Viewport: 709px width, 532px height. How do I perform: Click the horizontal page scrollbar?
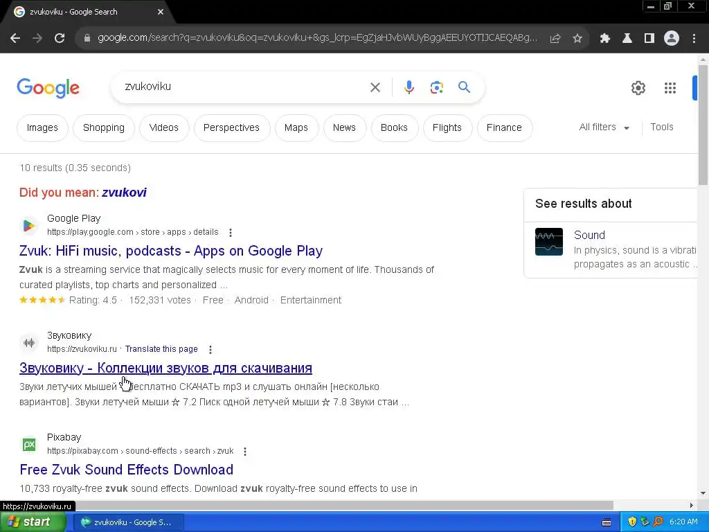click(x=307, y=505)
